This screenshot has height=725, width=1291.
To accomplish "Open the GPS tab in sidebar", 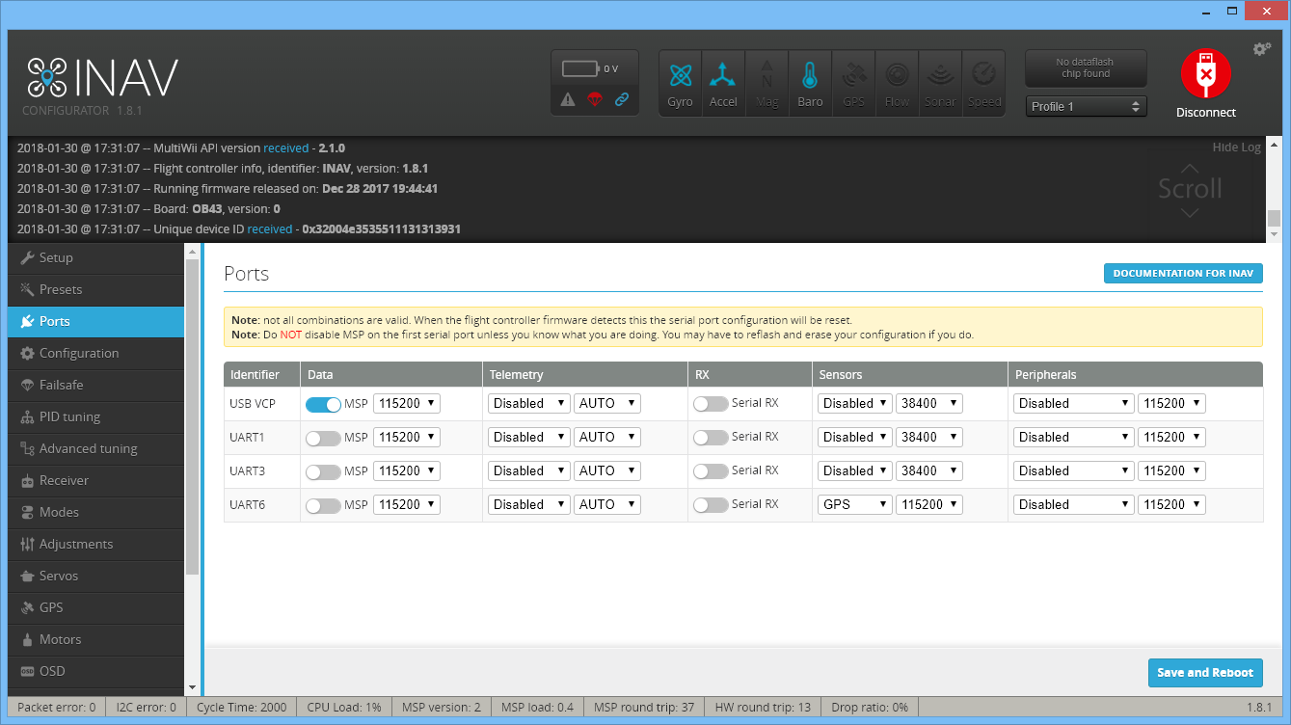I will 95,607.
